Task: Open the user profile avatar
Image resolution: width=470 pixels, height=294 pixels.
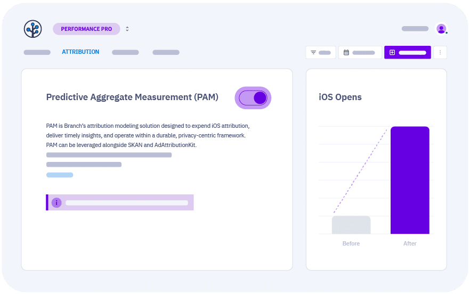Action: point(441,29)
